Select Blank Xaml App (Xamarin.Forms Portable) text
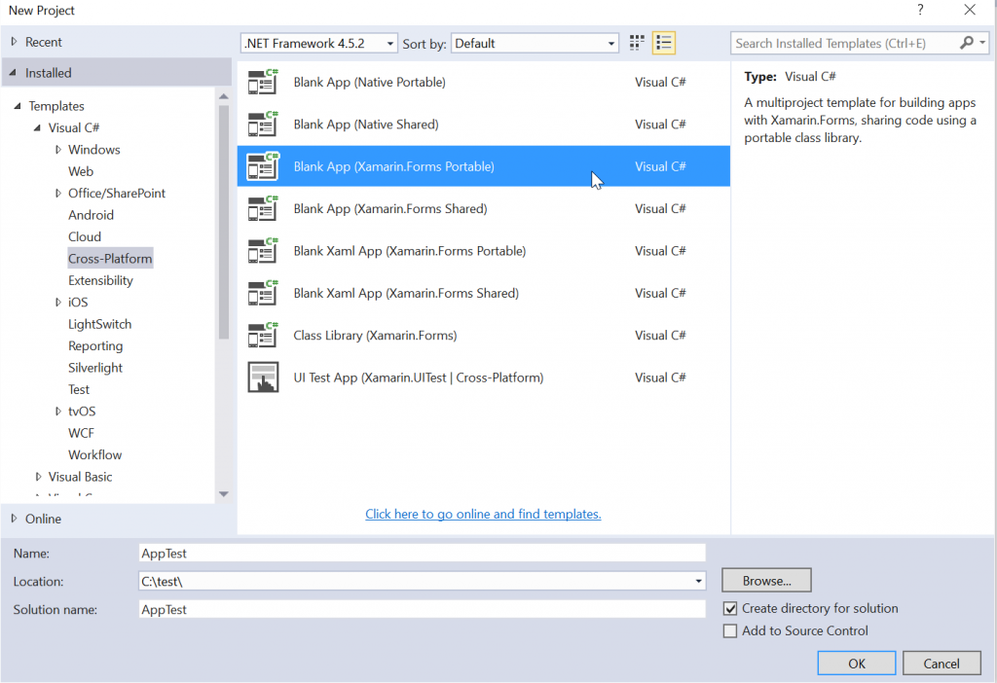Screen dimensions: 997x683 tap(410, 251)
